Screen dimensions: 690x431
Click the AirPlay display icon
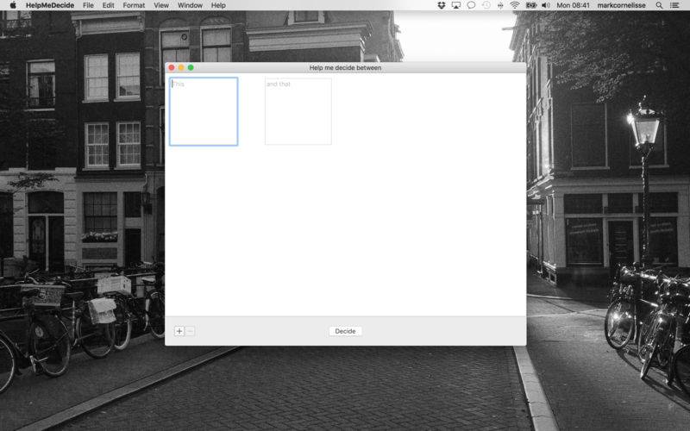coord(456,5)
